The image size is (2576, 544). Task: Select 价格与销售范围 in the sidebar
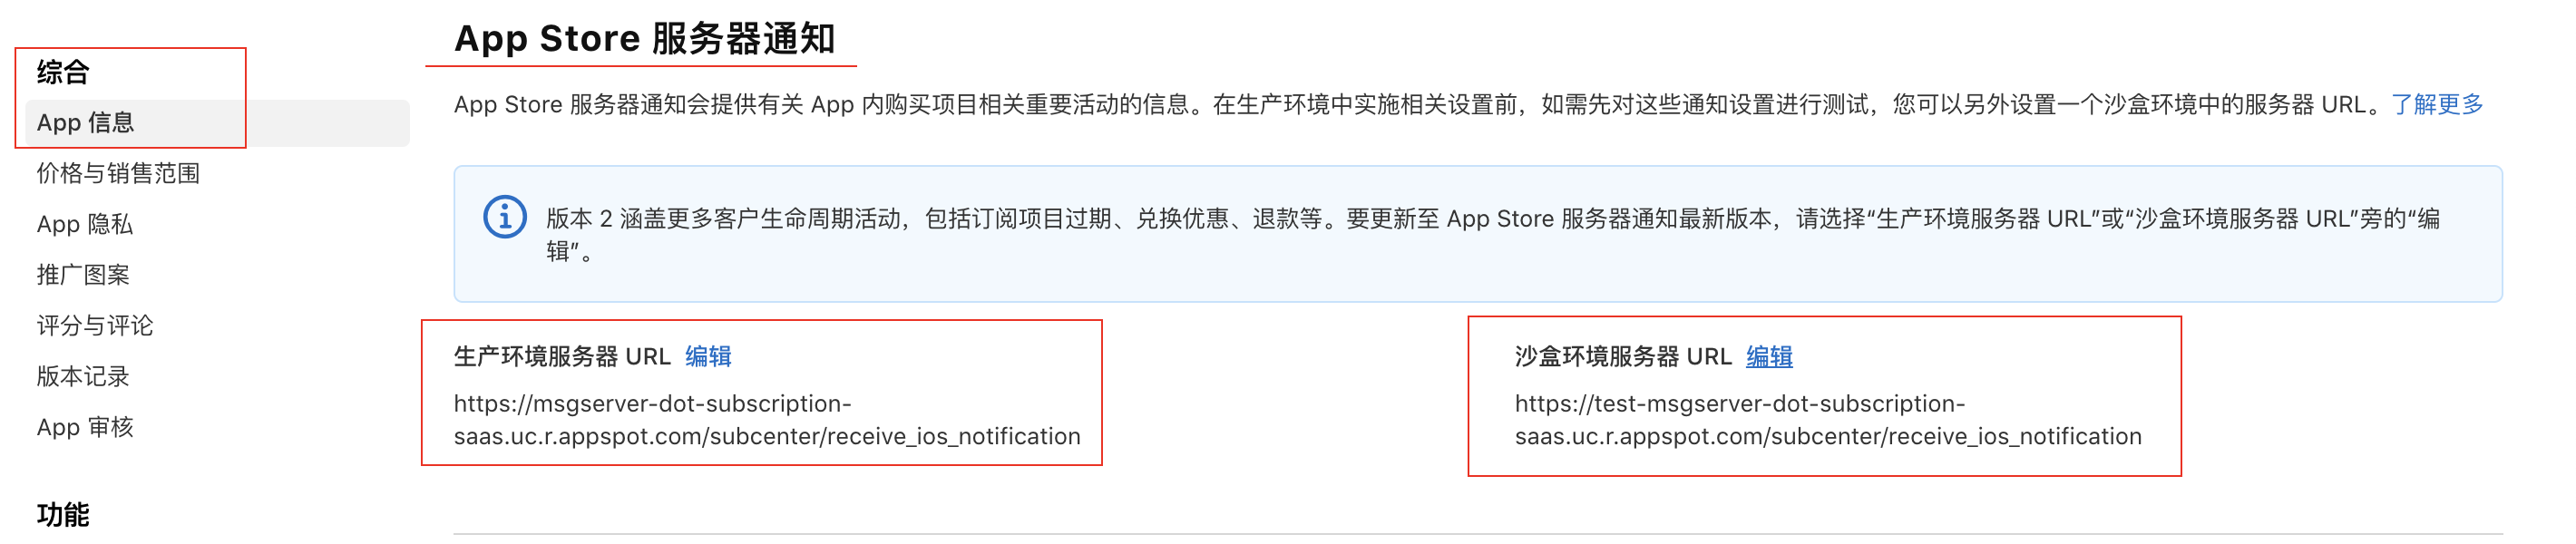[118, 174]
